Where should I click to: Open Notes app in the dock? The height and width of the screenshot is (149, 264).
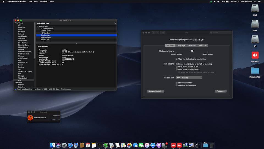[94, 145]
